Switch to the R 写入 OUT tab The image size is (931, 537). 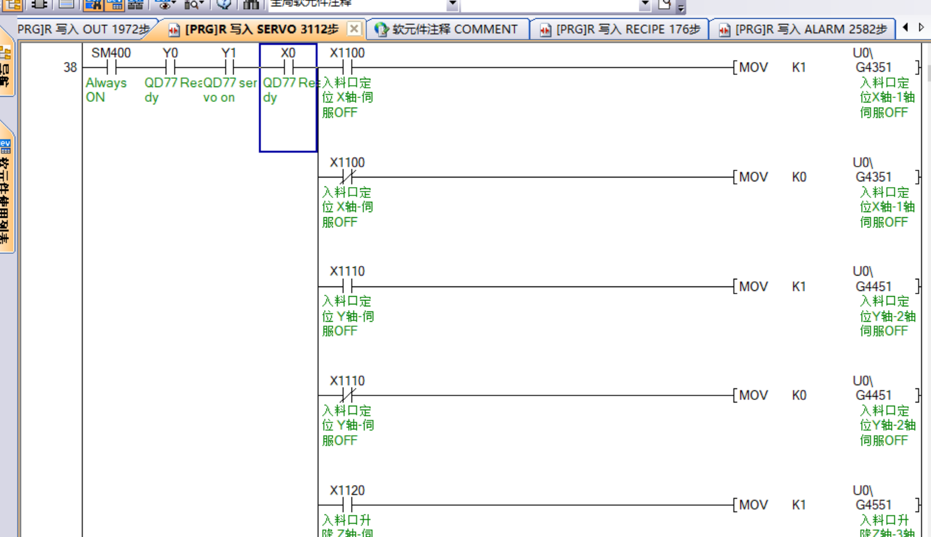83,29
